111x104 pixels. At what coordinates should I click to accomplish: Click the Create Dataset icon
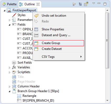[x=36, y=49]
